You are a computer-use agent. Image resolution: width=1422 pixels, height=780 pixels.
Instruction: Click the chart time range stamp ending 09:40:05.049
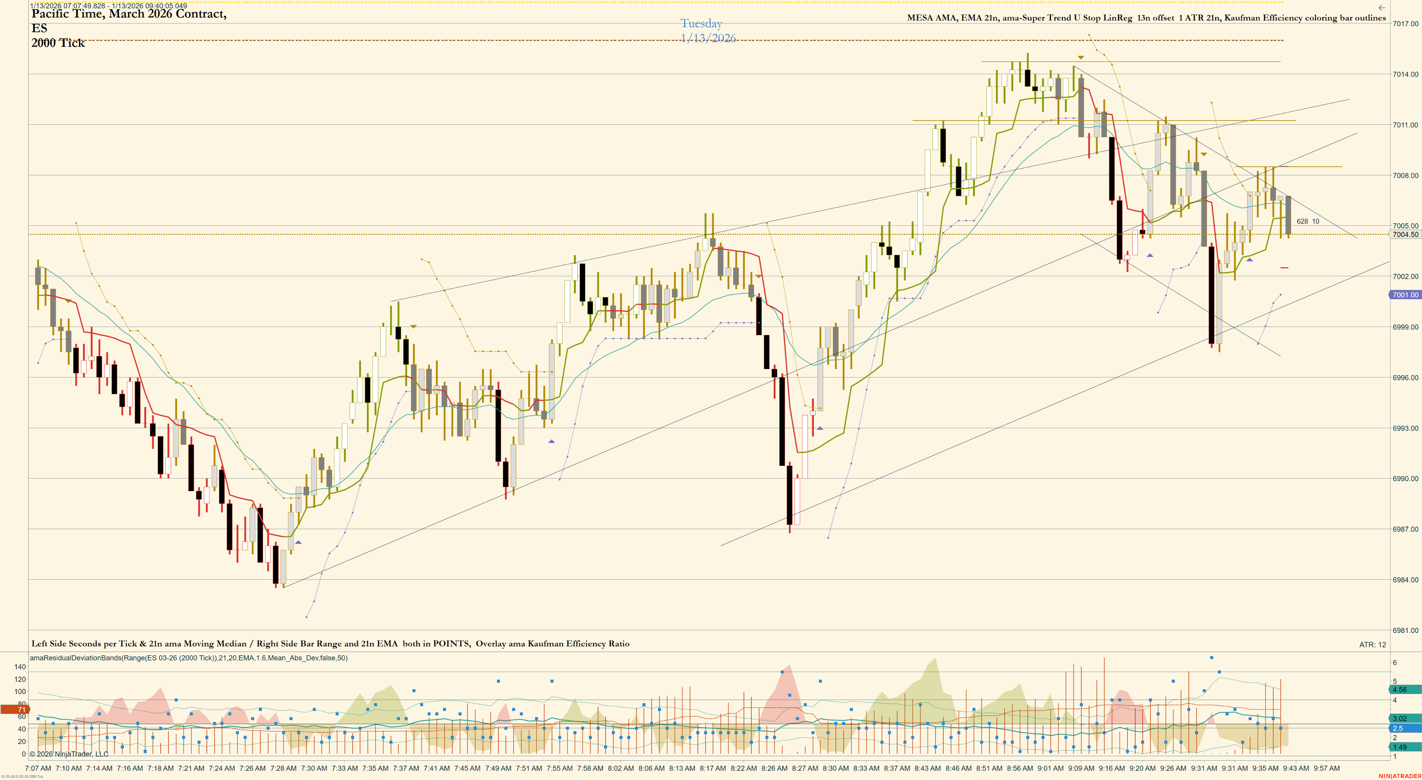pos(108,6)
